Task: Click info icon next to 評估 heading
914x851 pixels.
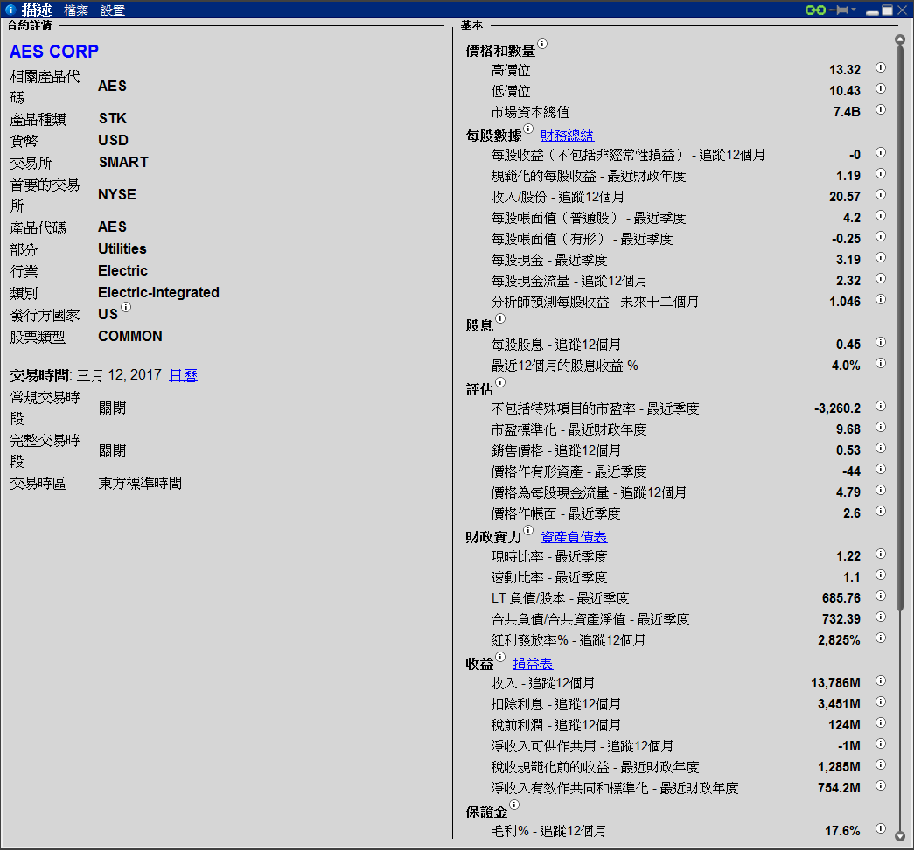Action: (x=500, y=382)
